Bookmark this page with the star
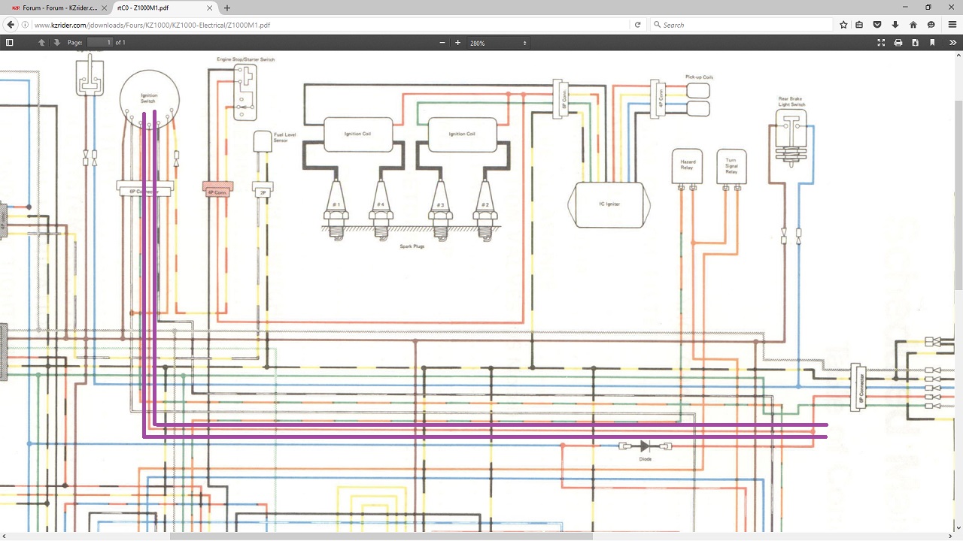Image resolution: width=963 pixels, height=541 pixels. (x=843, y=25)
